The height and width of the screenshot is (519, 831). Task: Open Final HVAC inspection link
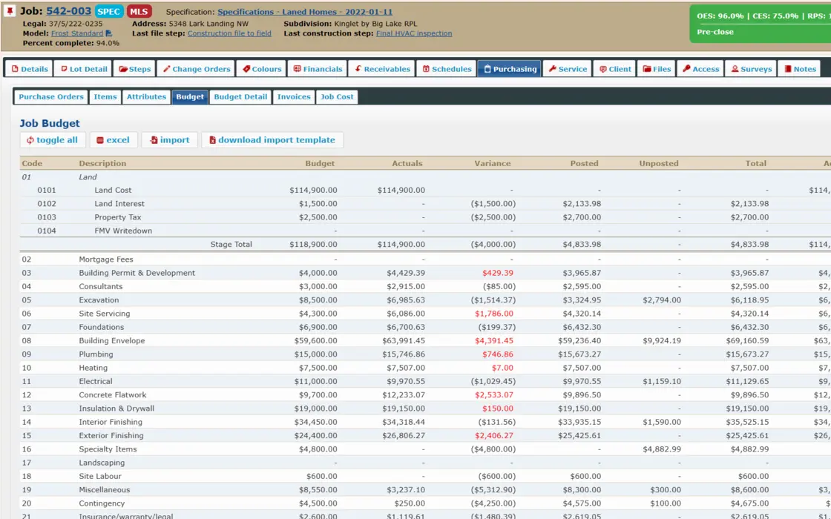(x=414, y=33)
